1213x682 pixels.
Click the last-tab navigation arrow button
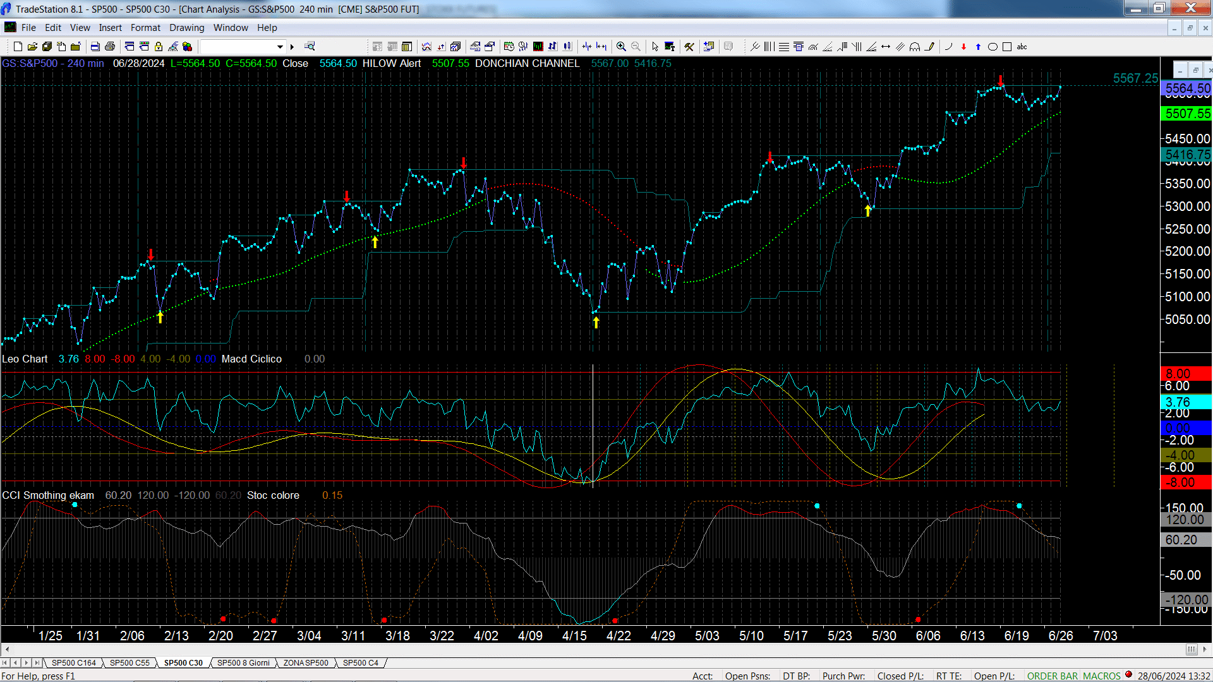[x=37, y=663]
